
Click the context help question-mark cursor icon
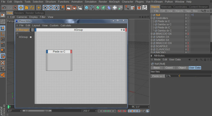click(x=127, y=8)
